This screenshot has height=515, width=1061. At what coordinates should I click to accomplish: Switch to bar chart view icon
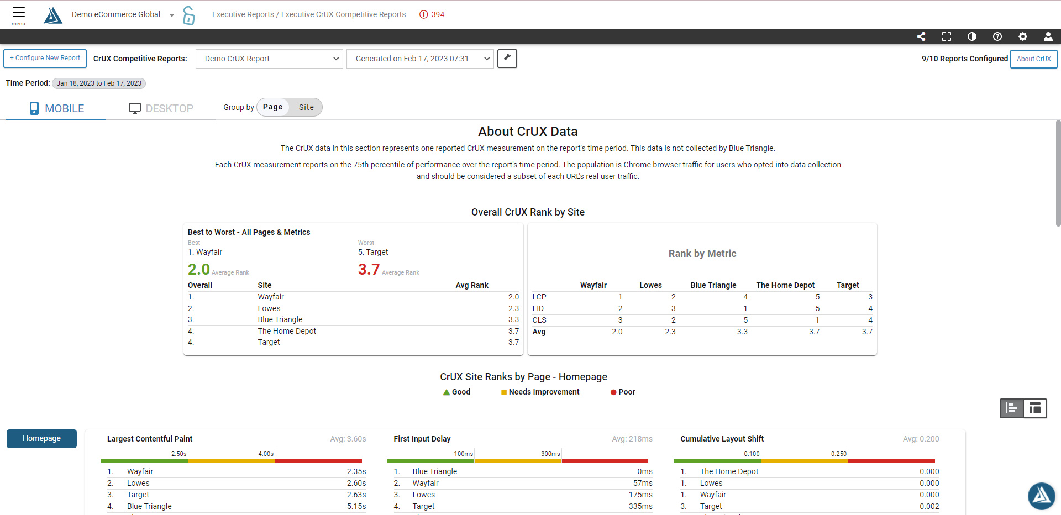[x=1012, y=408]
